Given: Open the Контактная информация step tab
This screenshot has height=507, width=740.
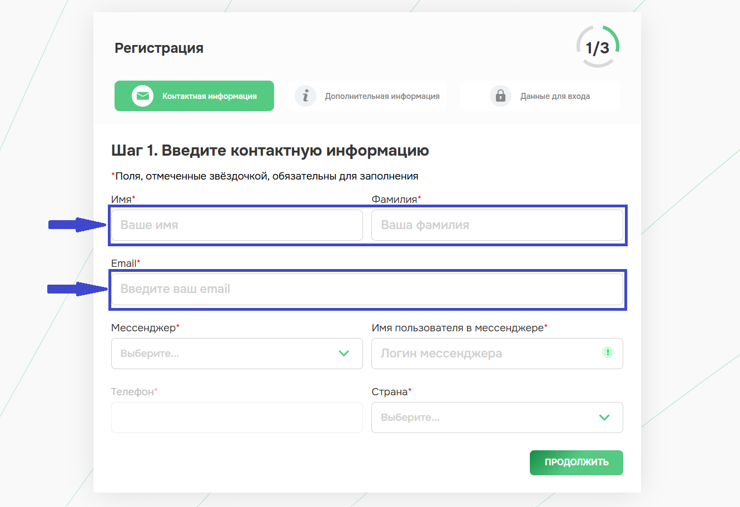Looking at the screenshot, I should click(x=194, y=96).
